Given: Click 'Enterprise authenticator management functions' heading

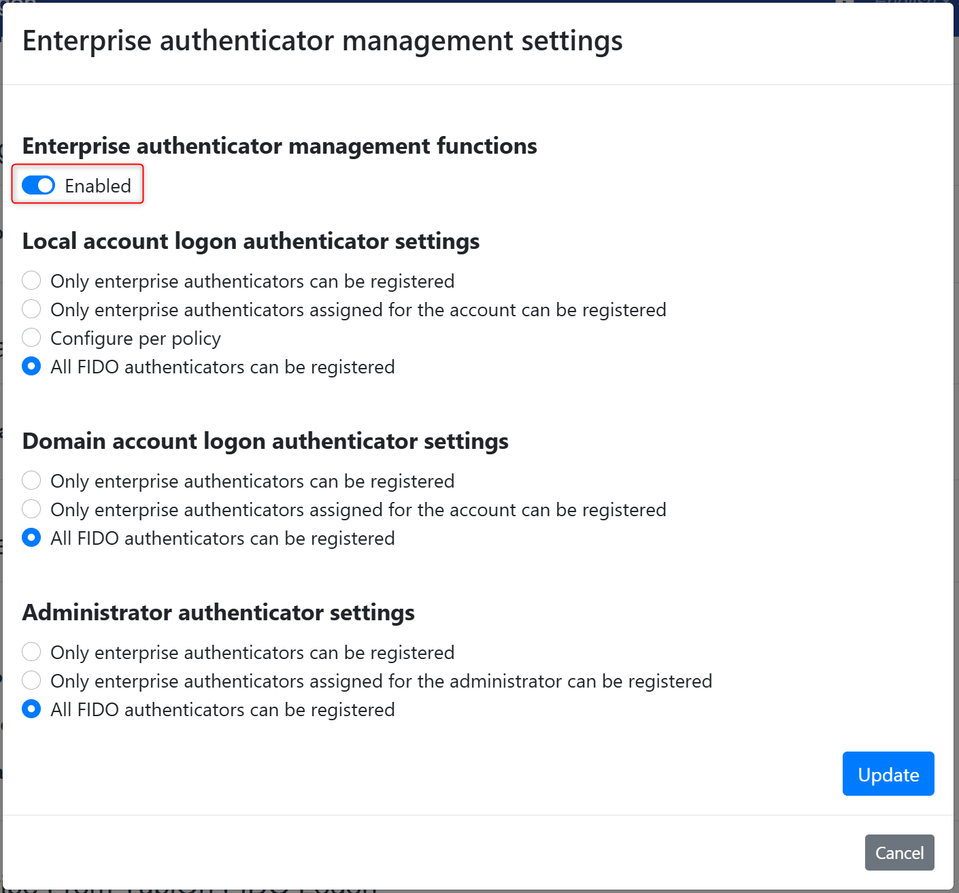Looking at the screenshot, I should coord(280,146).
